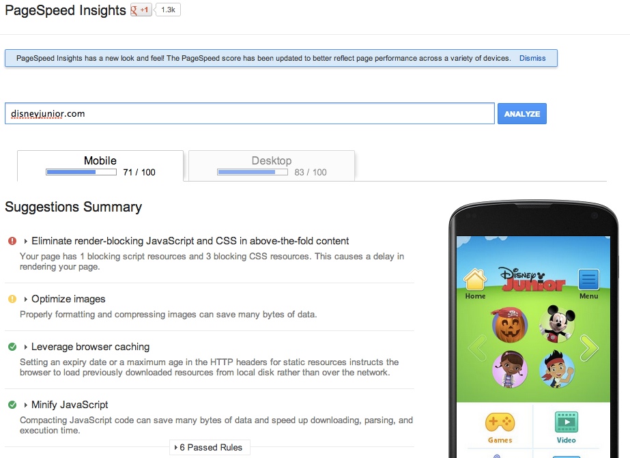Click the 1.3k share count bubble
Screen dimensions: 630x458
[x=168, y=10]
